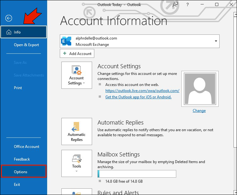Click the feedback person icon in title bar

(175, 4)
